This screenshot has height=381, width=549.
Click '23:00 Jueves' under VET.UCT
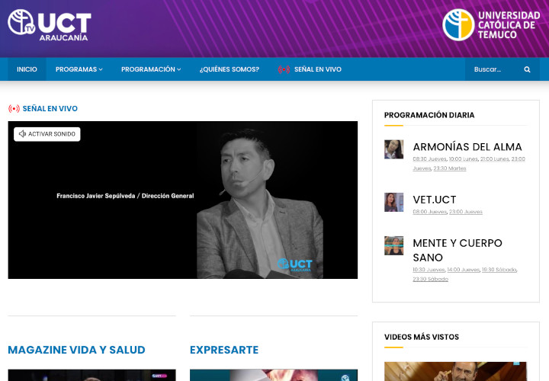(x=466, y=212)
